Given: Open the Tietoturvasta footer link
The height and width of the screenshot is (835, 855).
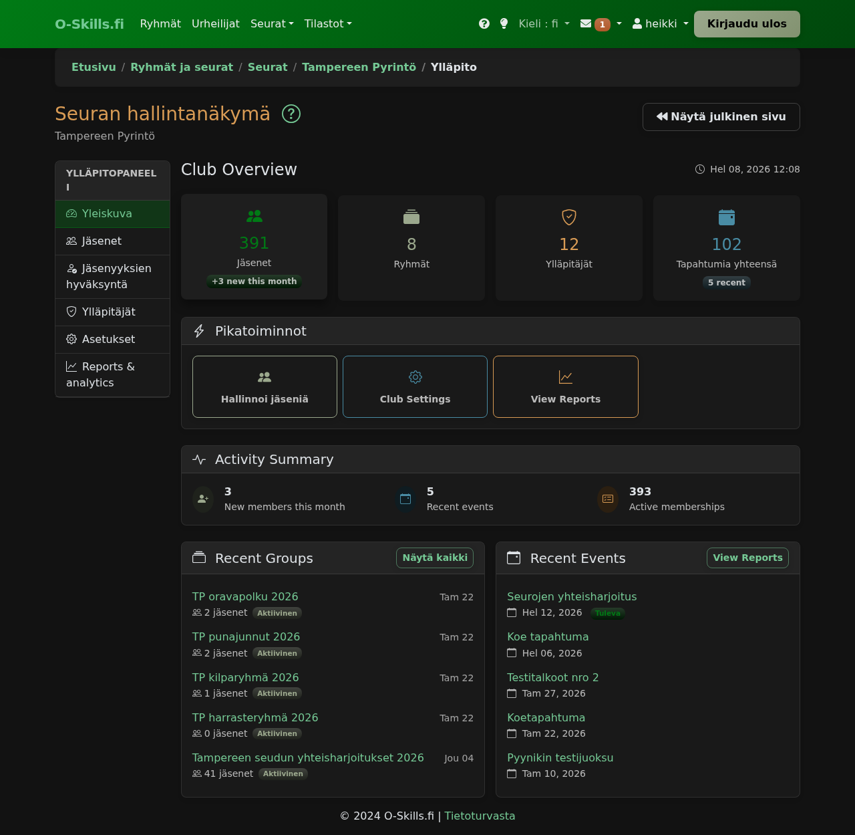Looking at the screenshot, I should (480, 816).
